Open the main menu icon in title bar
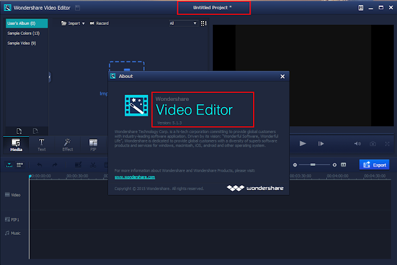The height and width of the screenshot is (265, 397). point(361,8)
